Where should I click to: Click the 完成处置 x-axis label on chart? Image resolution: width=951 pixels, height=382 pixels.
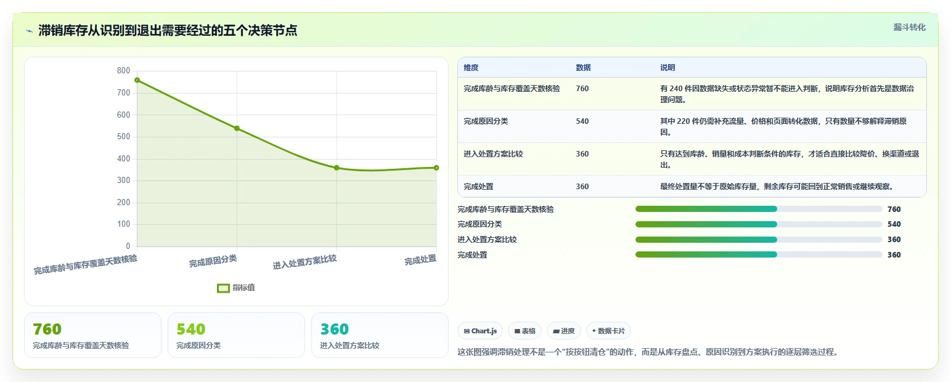tap(420, 260)
